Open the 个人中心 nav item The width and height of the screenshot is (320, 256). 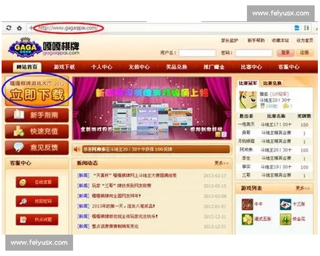(102, 67)
